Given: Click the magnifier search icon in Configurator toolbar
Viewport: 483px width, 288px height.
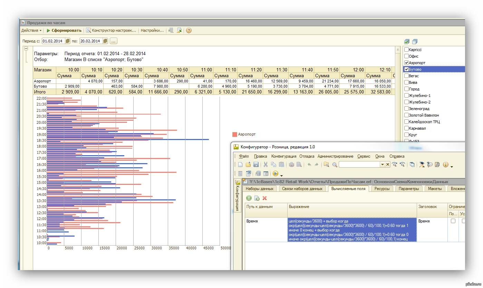Looking at the screenshot, I should 335,165.
